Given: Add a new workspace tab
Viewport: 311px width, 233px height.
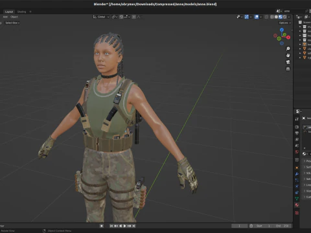Looking at the screenshot, I should 30,12.
